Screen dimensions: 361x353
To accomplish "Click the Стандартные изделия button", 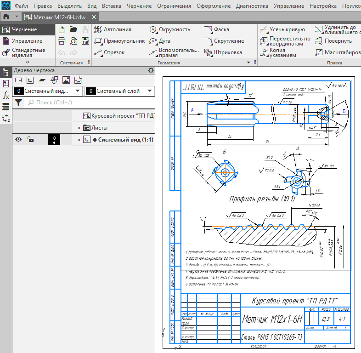I will [24, 52].
